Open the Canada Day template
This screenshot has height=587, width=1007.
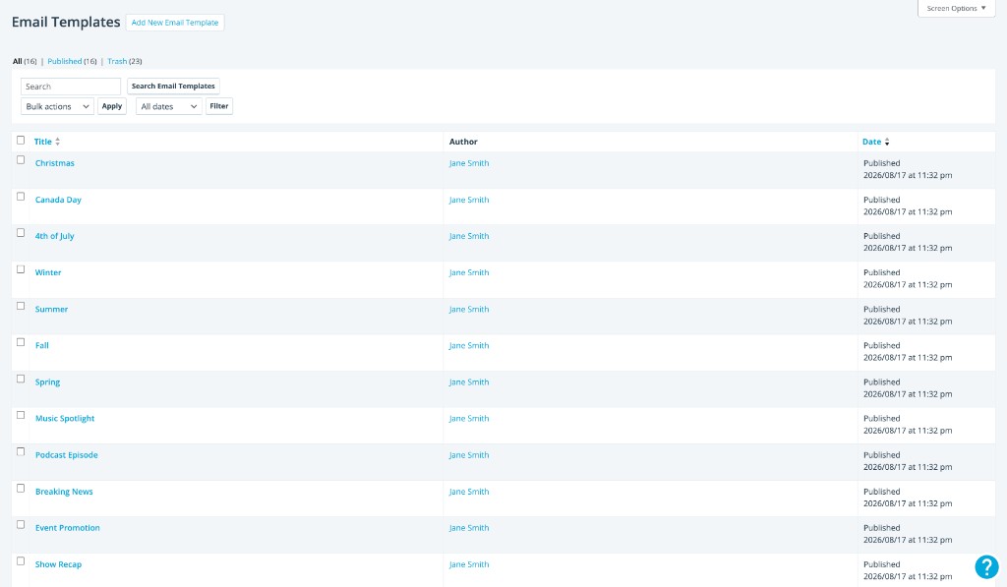pyautogui.click(x=58, y=200)
